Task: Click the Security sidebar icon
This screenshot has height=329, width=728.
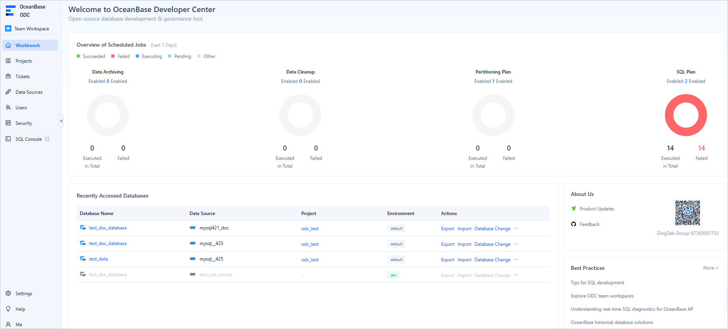Action: 8,123
